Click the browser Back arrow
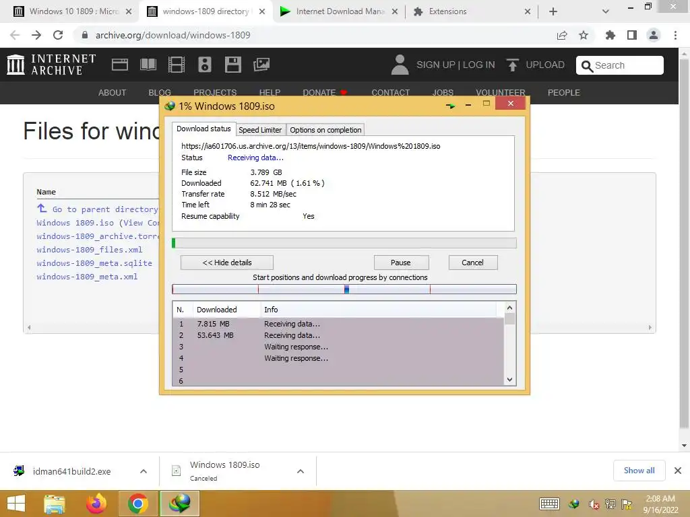 coord(15,35)
